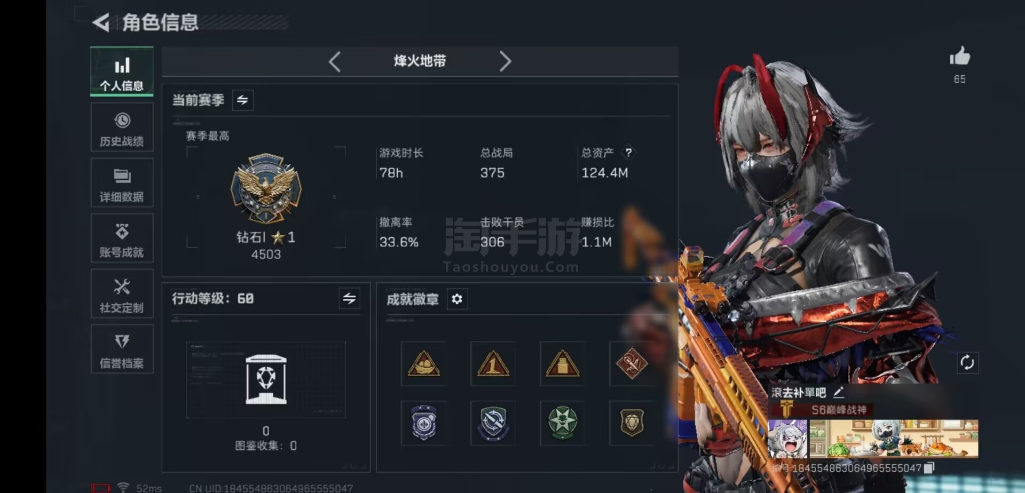
Task: Select 详细数据 in the sidebar
Action: (x=122, y=183)
